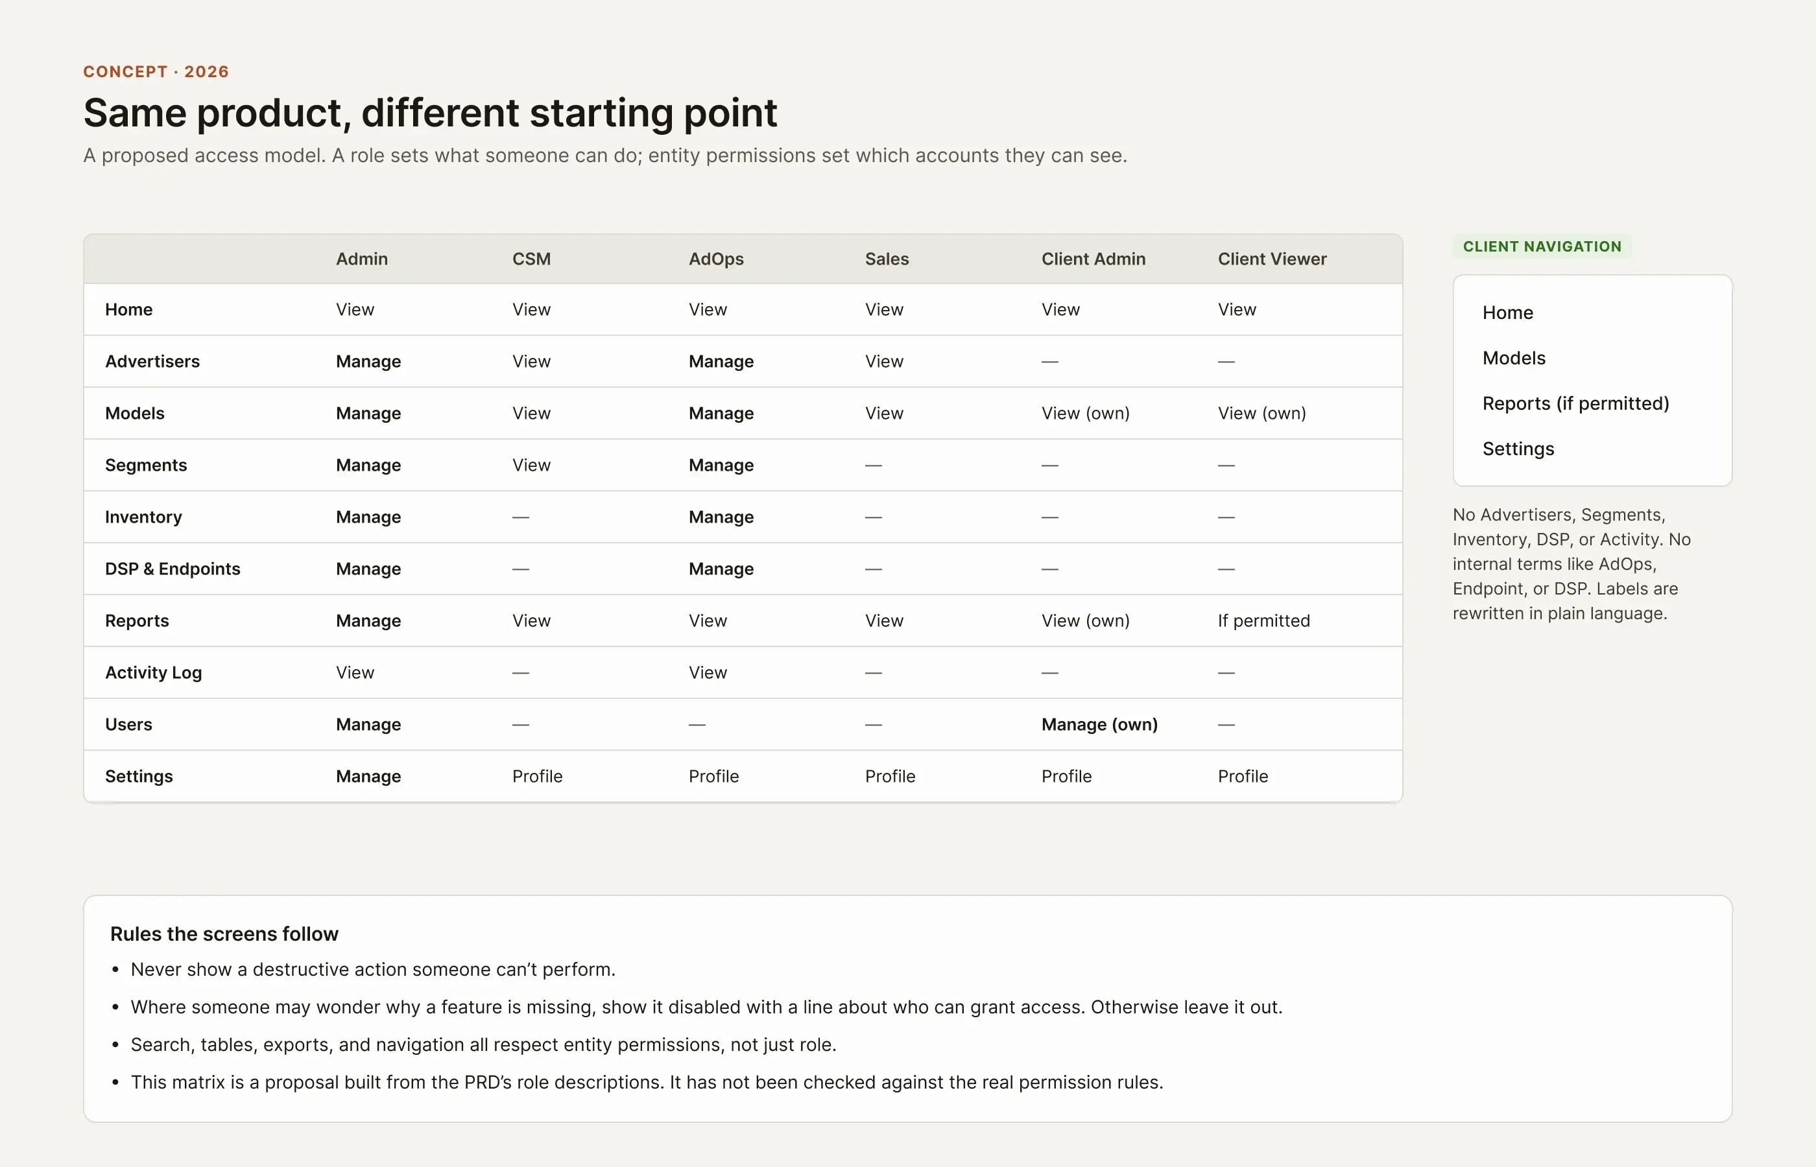Select the Advertisers row label

(x=152, y=360)
